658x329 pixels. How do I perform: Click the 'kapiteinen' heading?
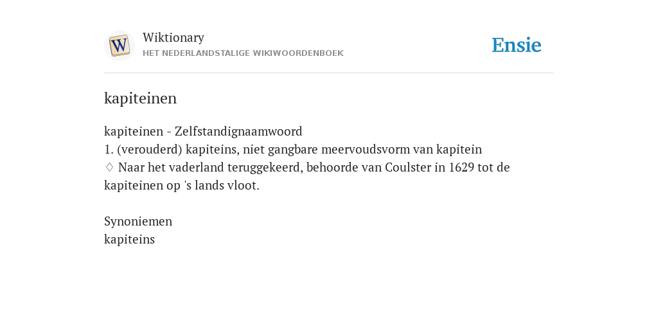[x=140, y=98]
